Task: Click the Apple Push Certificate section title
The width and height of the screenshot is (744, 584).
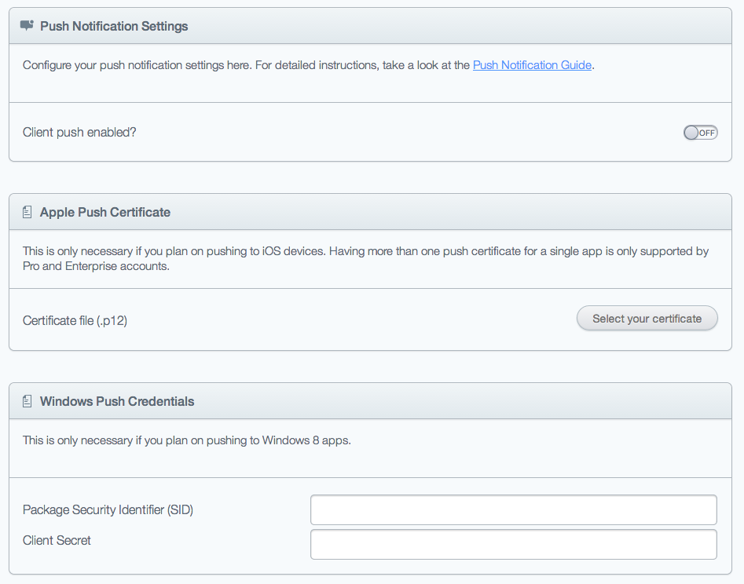Action: tap(105, 212)
